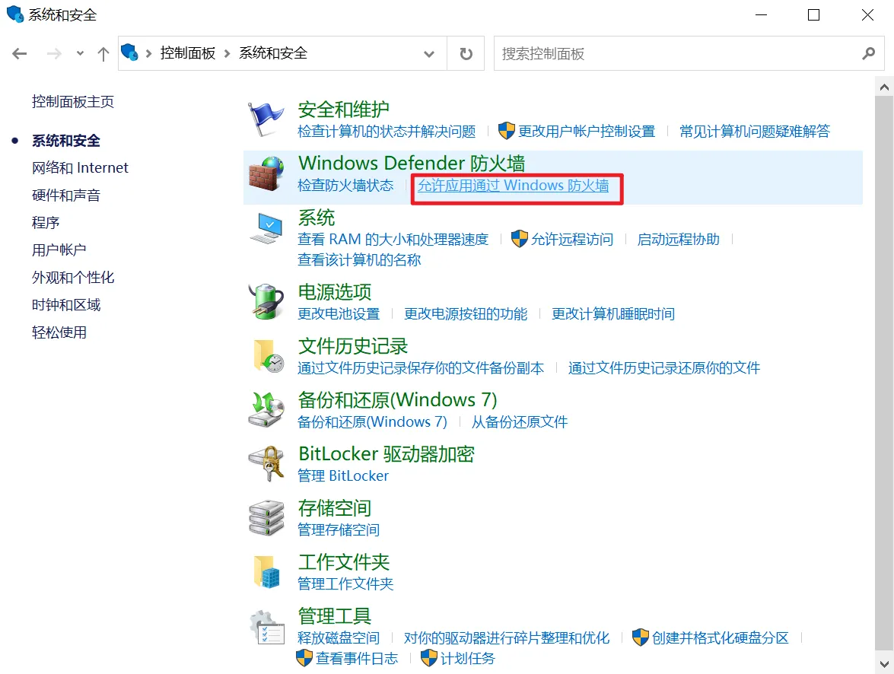The width and height of the screenshot is (894, 674).
Task: Open 网络和 Internet category in sidebar
Action: click(80, 167)
